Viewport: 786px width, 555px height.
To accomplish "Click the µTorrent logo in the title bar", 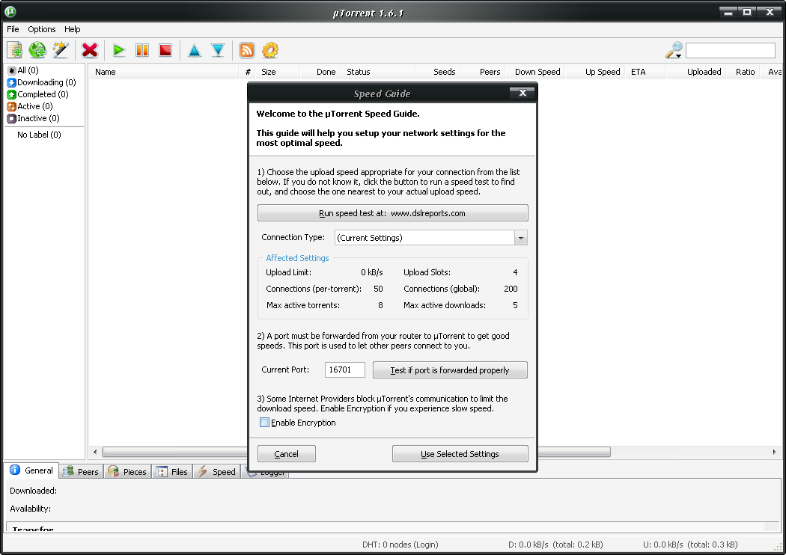I will click(x=10, y=11).
